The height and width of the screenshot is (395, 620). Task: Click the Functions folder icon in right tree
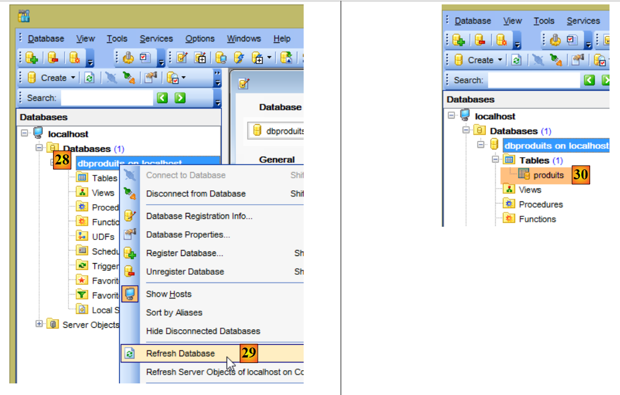509,219
